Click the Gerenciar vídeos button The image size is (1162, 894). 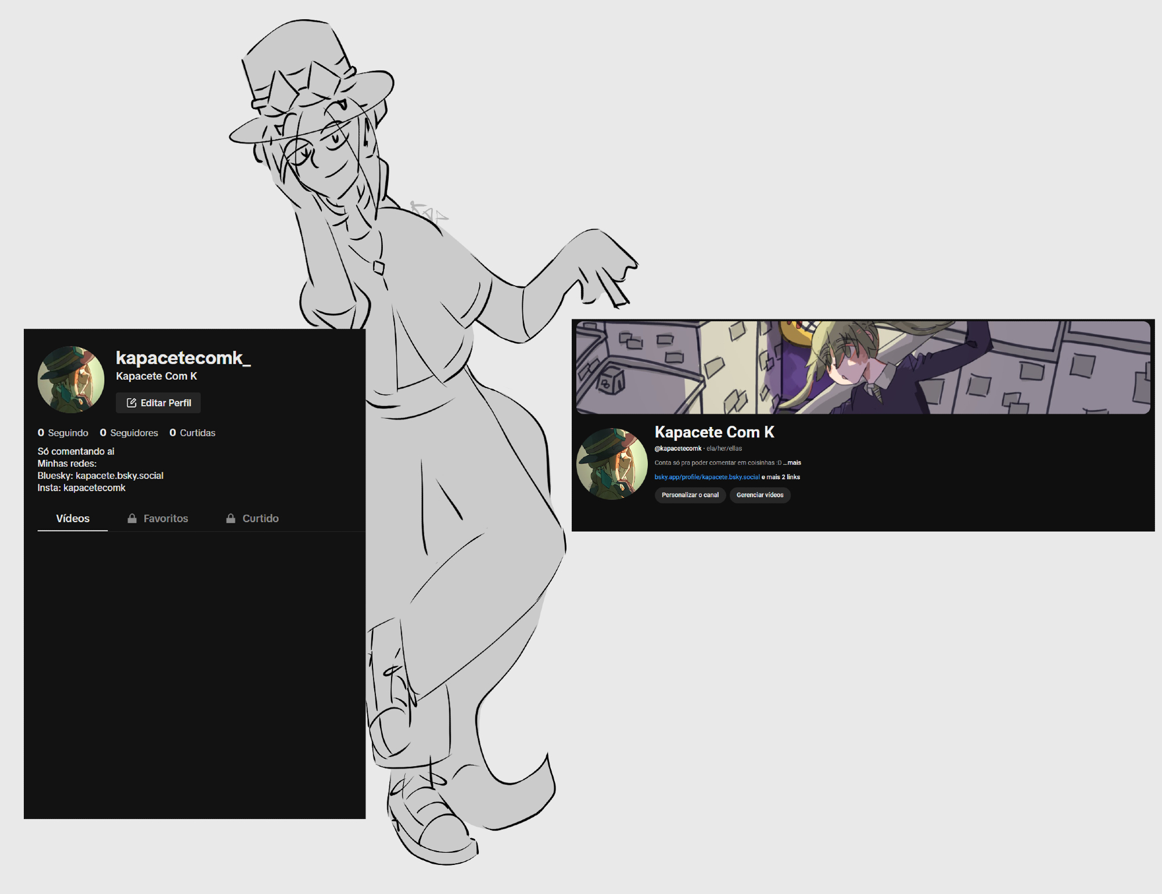[759, 495]
